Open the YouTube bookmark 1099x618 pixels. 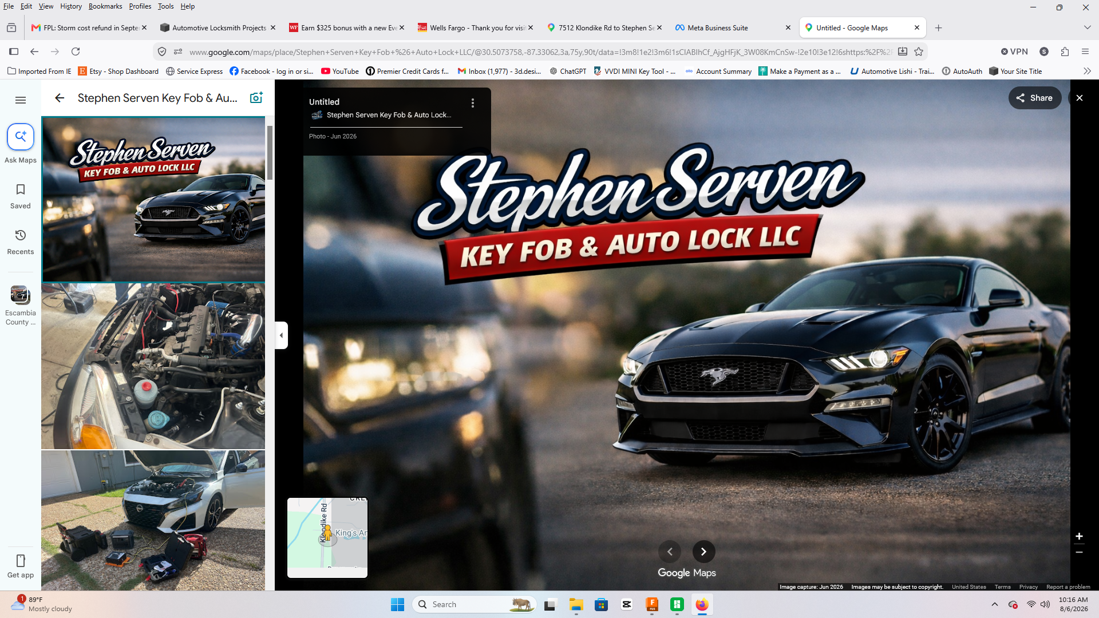tap(340, 72)
